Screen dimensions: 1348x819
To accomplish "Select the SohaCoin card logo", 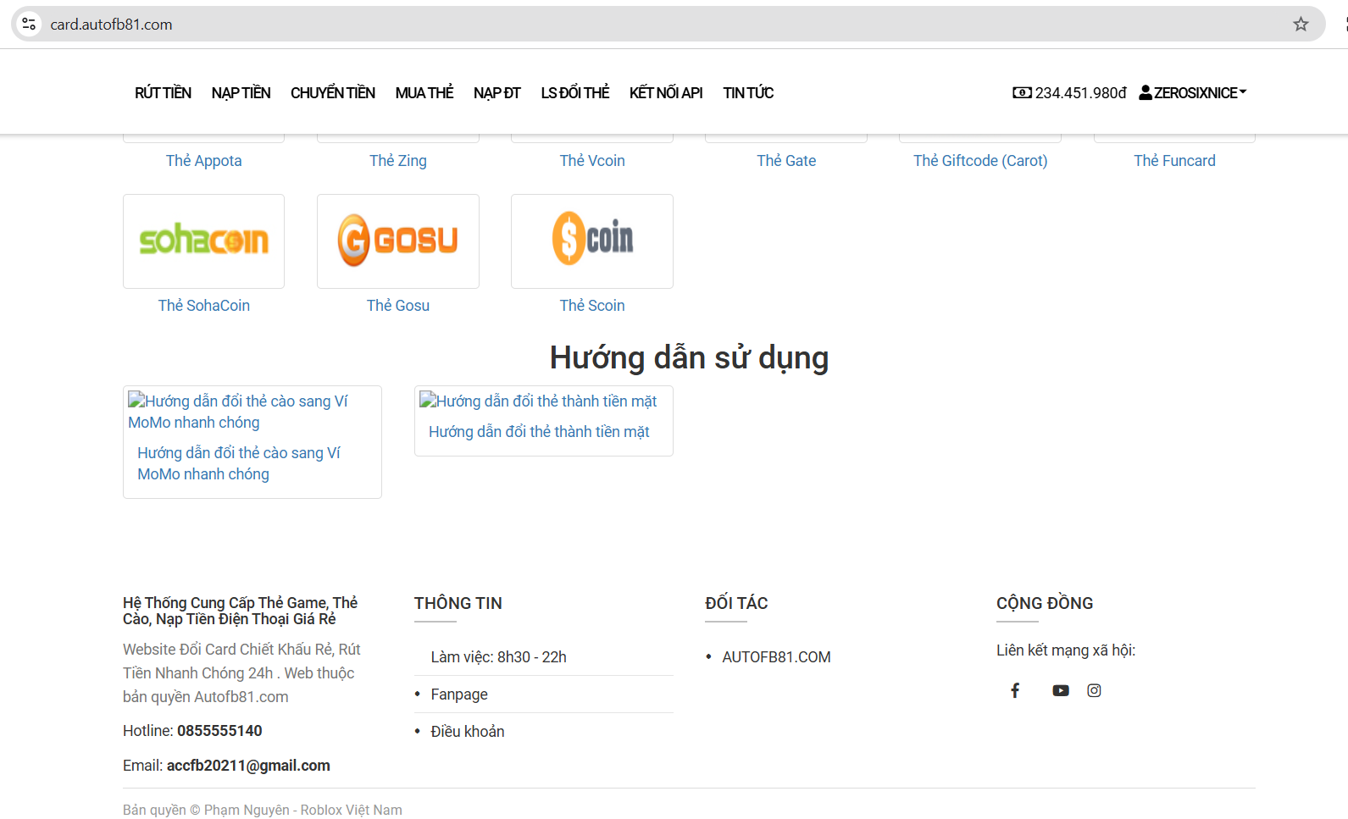I will click(203, 241).
